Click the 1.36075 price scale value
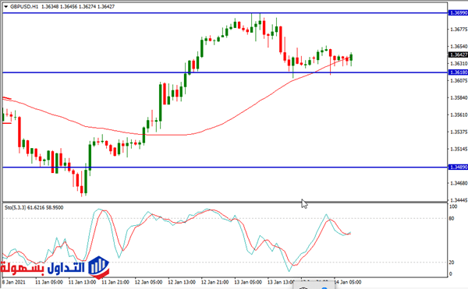Screen dimensions: 468x289 (459, 80)
